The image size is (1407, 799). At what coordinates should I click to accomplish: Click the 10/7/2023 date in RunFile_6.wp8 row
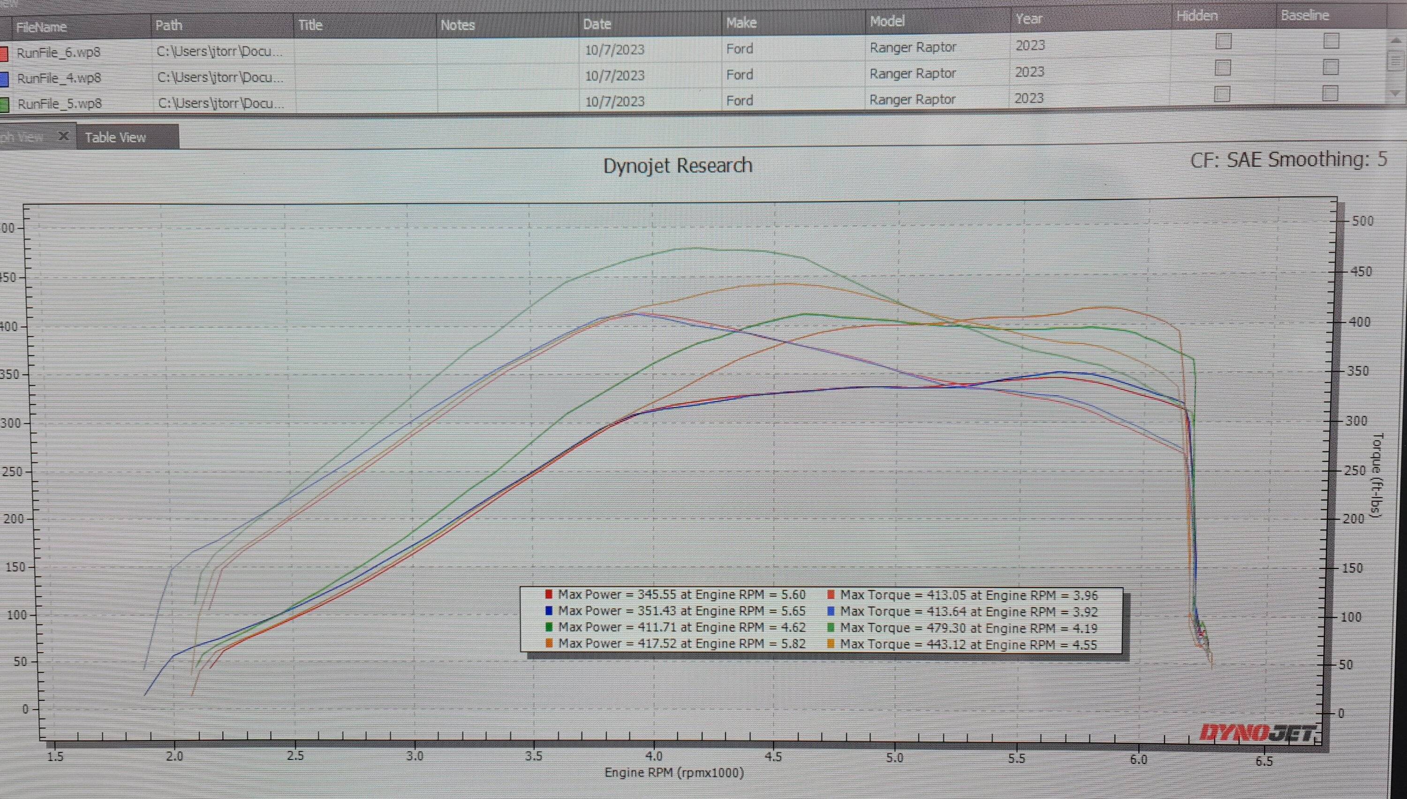click(x=614, y=50)
